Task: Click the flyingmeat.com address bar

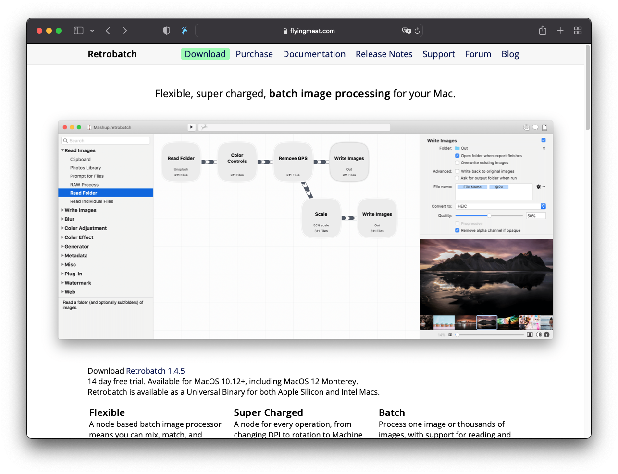Action: click(x=309, y=31)
